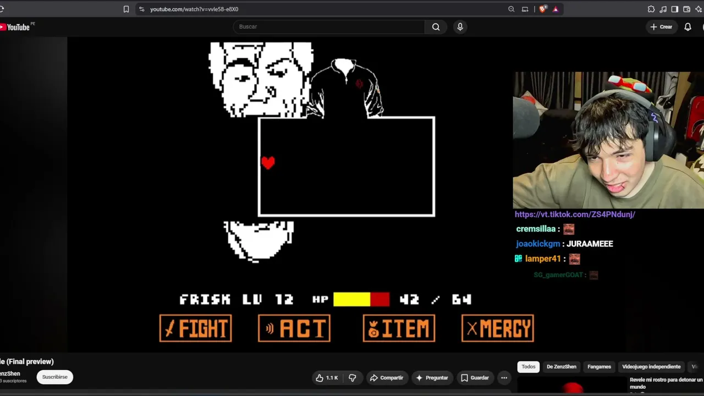704x396 pixels.
Task: Click the zoom-out magnifier in the address bar
Action: click(x=512, y=9)
